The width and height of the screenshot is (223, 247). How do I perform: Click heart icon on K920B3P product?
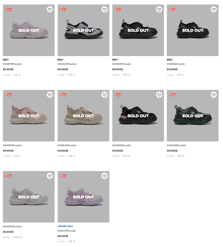coord(159,10)
